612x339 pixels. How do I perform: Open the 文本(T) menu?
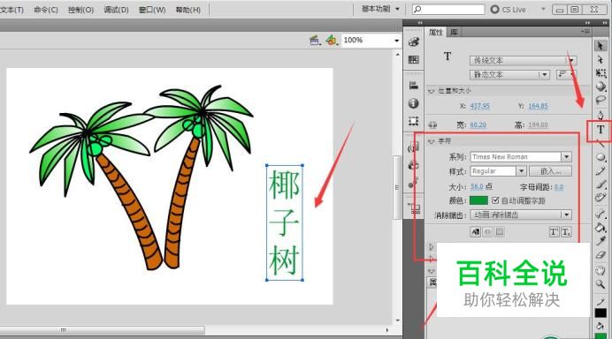coord(11,10)
